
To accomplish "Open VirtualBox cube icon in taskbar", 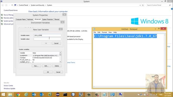I will pos(73,95).
